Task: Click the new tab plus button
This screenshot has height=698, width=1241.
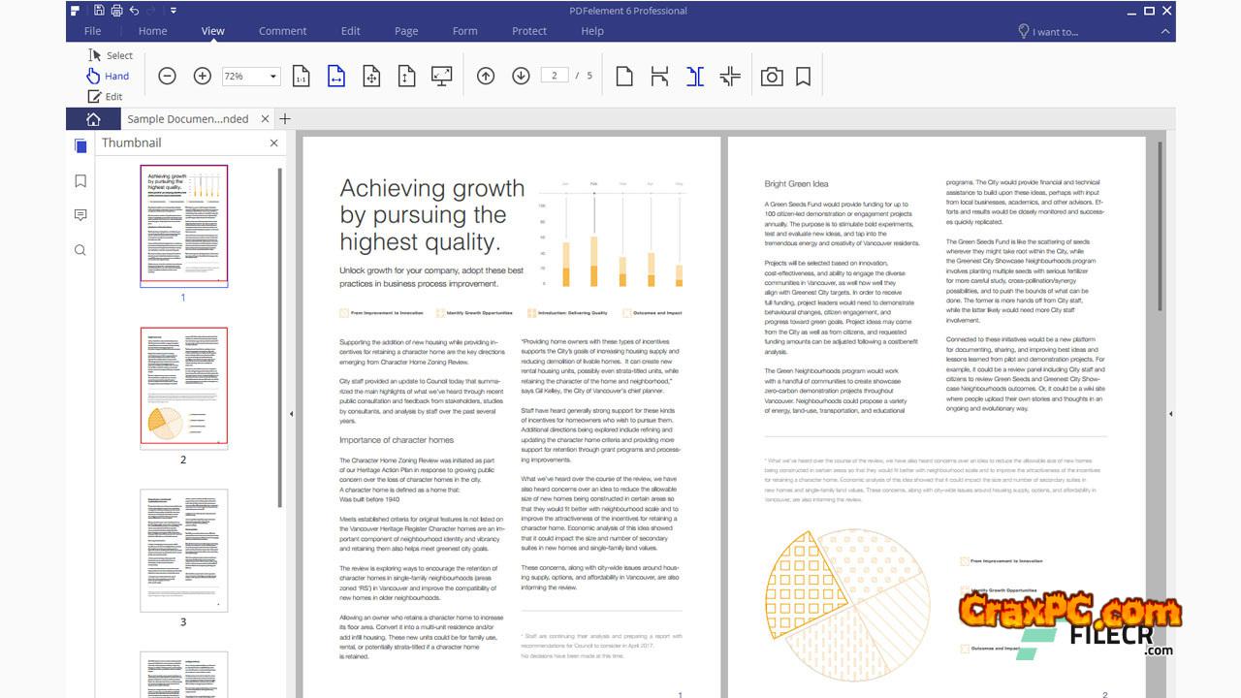Action: point(285,118)
